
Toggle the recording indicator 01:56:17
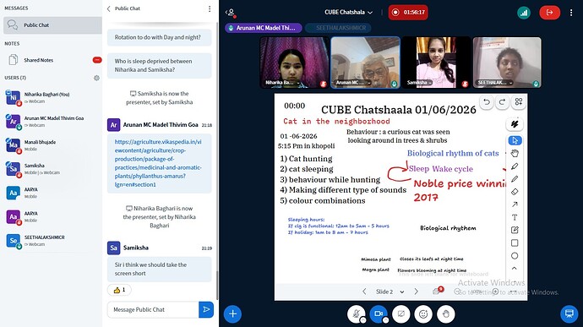pyautogui.click(x=408, y=13)
